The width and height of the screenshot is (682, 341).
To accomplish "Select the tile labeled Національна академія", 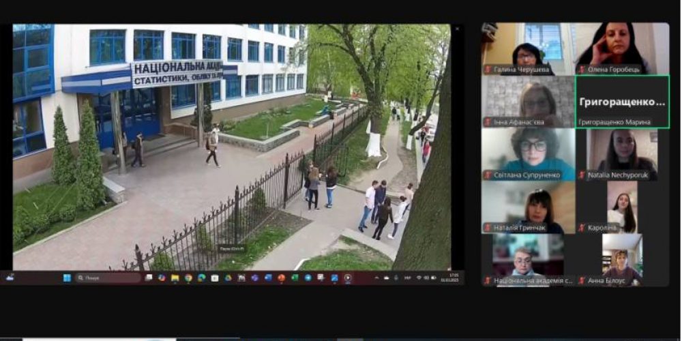I will pos(528,259).
